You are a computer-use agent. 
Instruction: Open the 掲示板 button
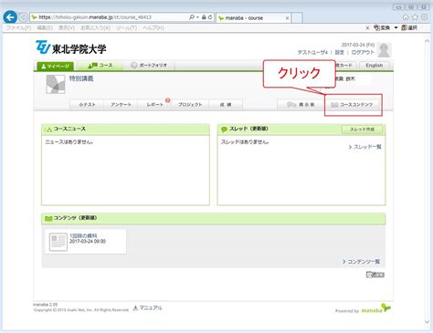(x=301, y=104)
